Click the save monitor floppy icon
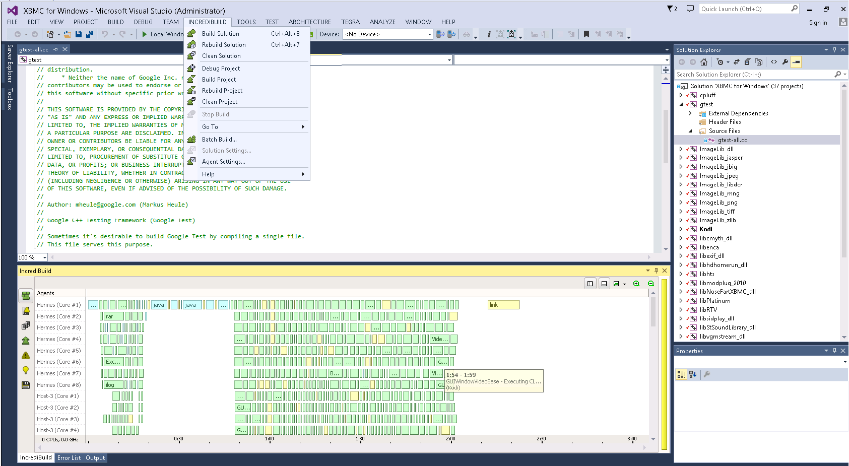The height and width of the screenshot is (466, 849). tap(26, 385)
